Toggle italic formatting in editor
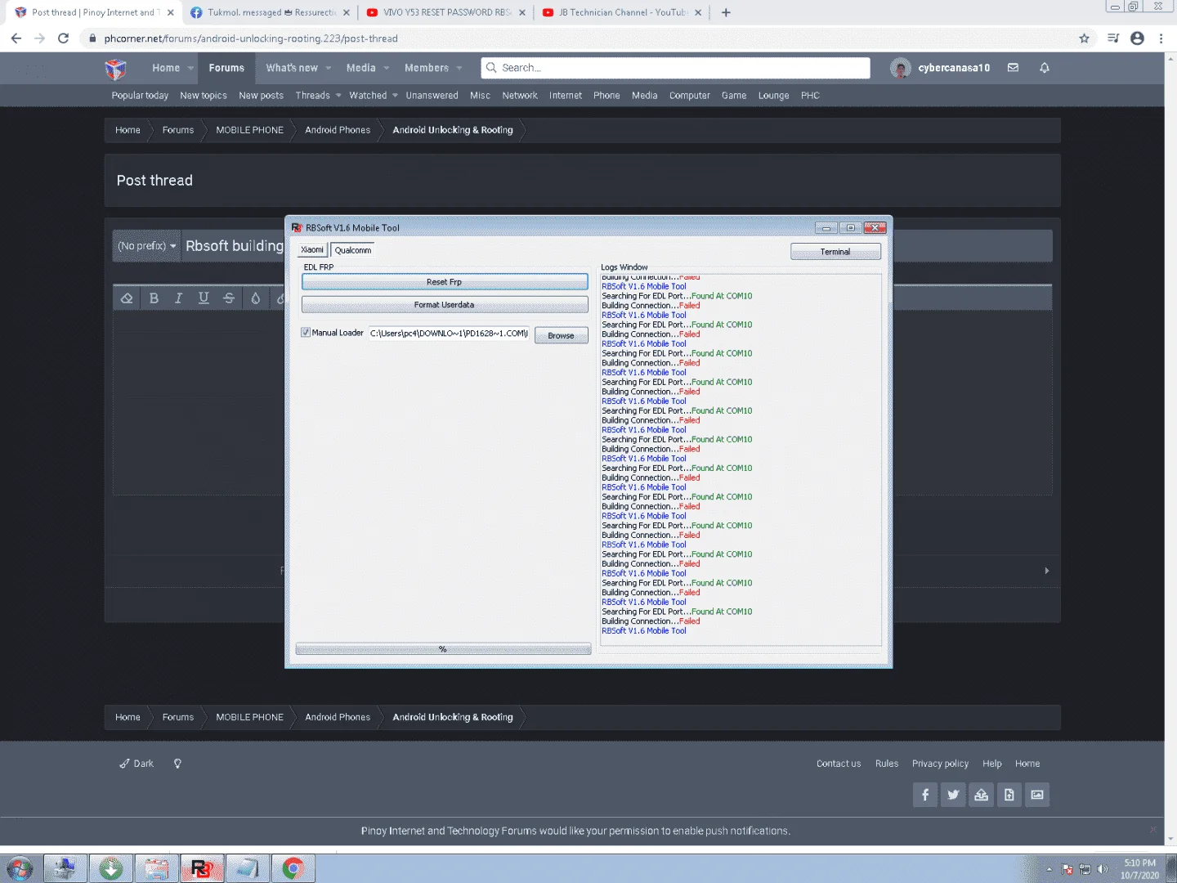The height and width of the screenshot is (883, 1177). pyautogui.click(x=178, y=298)
